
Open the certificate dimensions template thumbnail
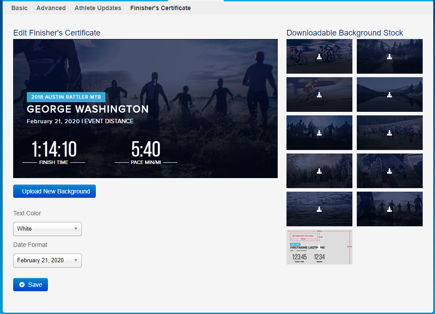click(319, 247)
